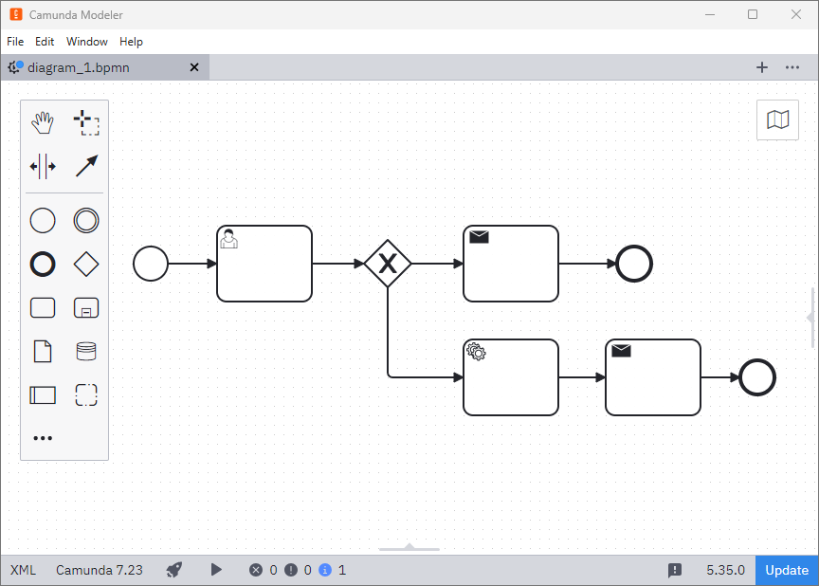This screenshot has width=819, height=586.
Task: Select the Data Store Reference shape
Action: click(86, 352)
